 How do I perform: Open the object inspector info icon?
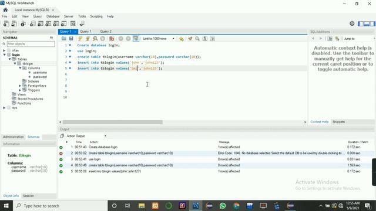pyautogui.click(x=23, y=23)
